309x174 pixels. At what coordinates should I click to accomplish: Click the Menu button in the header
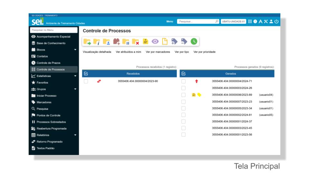pyautogui.click(x=170, y=22)
